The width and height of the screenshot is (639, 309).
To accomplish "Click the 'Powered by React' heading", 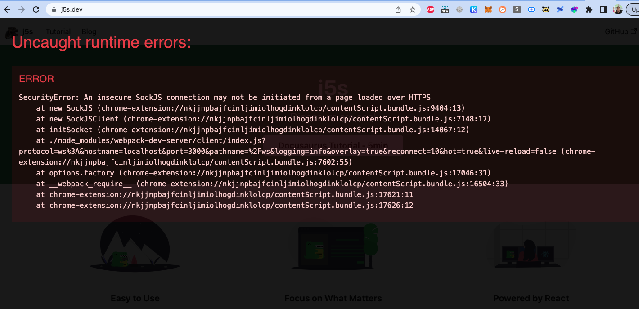I will [531, 298].
